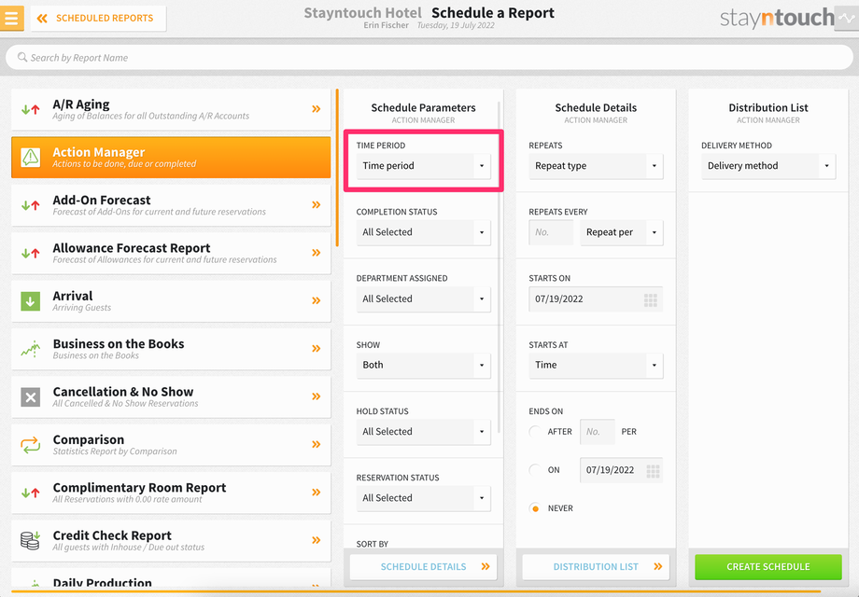This screenshot has height=597, width=859.
Task: Open the Starts At Time dropdown
Action: point(596,365)
